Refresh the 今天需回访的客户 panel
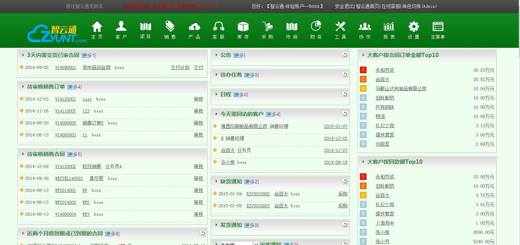 tap(345, 114)
